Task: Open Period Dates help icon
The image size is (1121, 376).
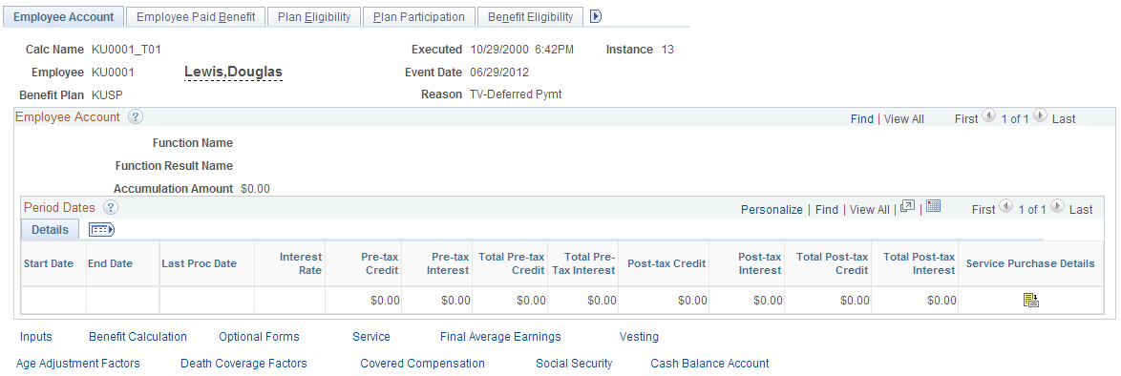Action: click(x=110, y=207)
